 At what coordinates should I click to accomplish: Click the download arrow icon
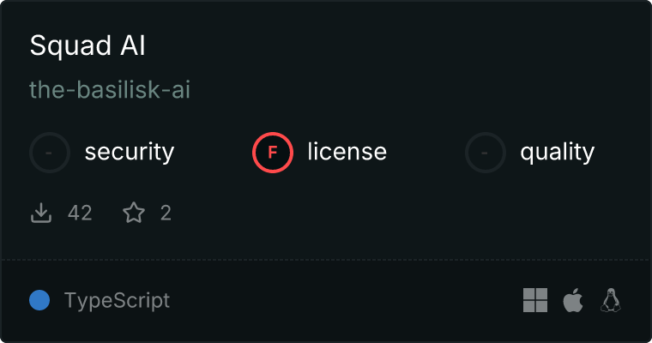[41, 213]
